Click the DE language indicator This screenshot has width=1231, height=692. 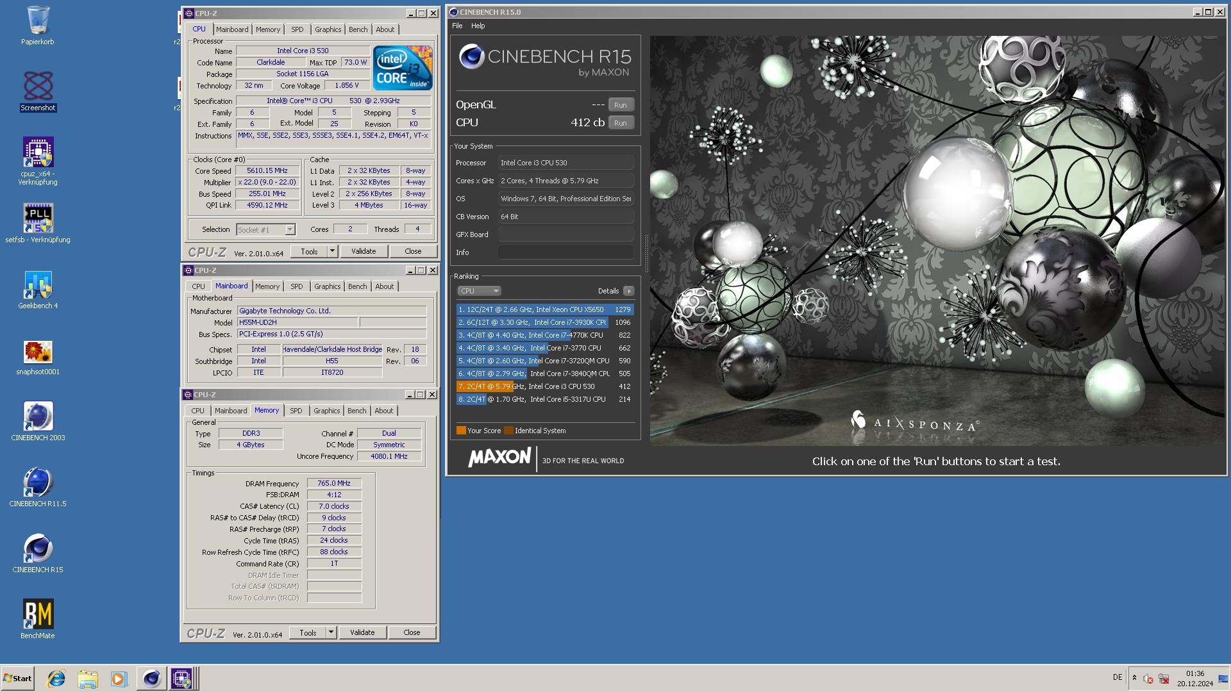pyautogui.click(x=1118, y=677)
